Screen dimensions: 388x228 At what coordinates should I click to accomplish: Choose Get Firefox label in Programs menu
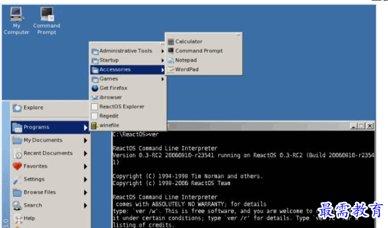click(x=113, y=88)
